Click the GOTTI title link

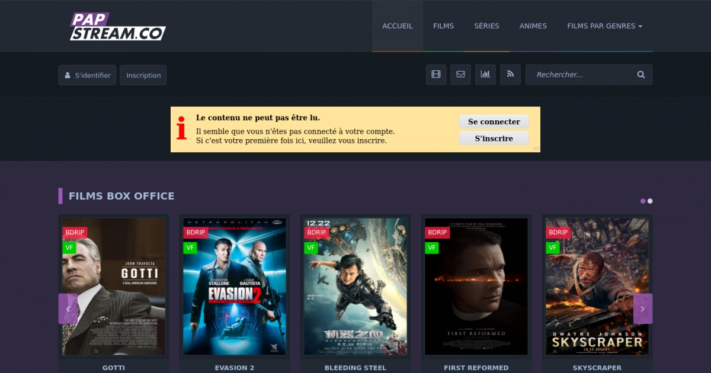pyautogui.click(x=114, y=368)
